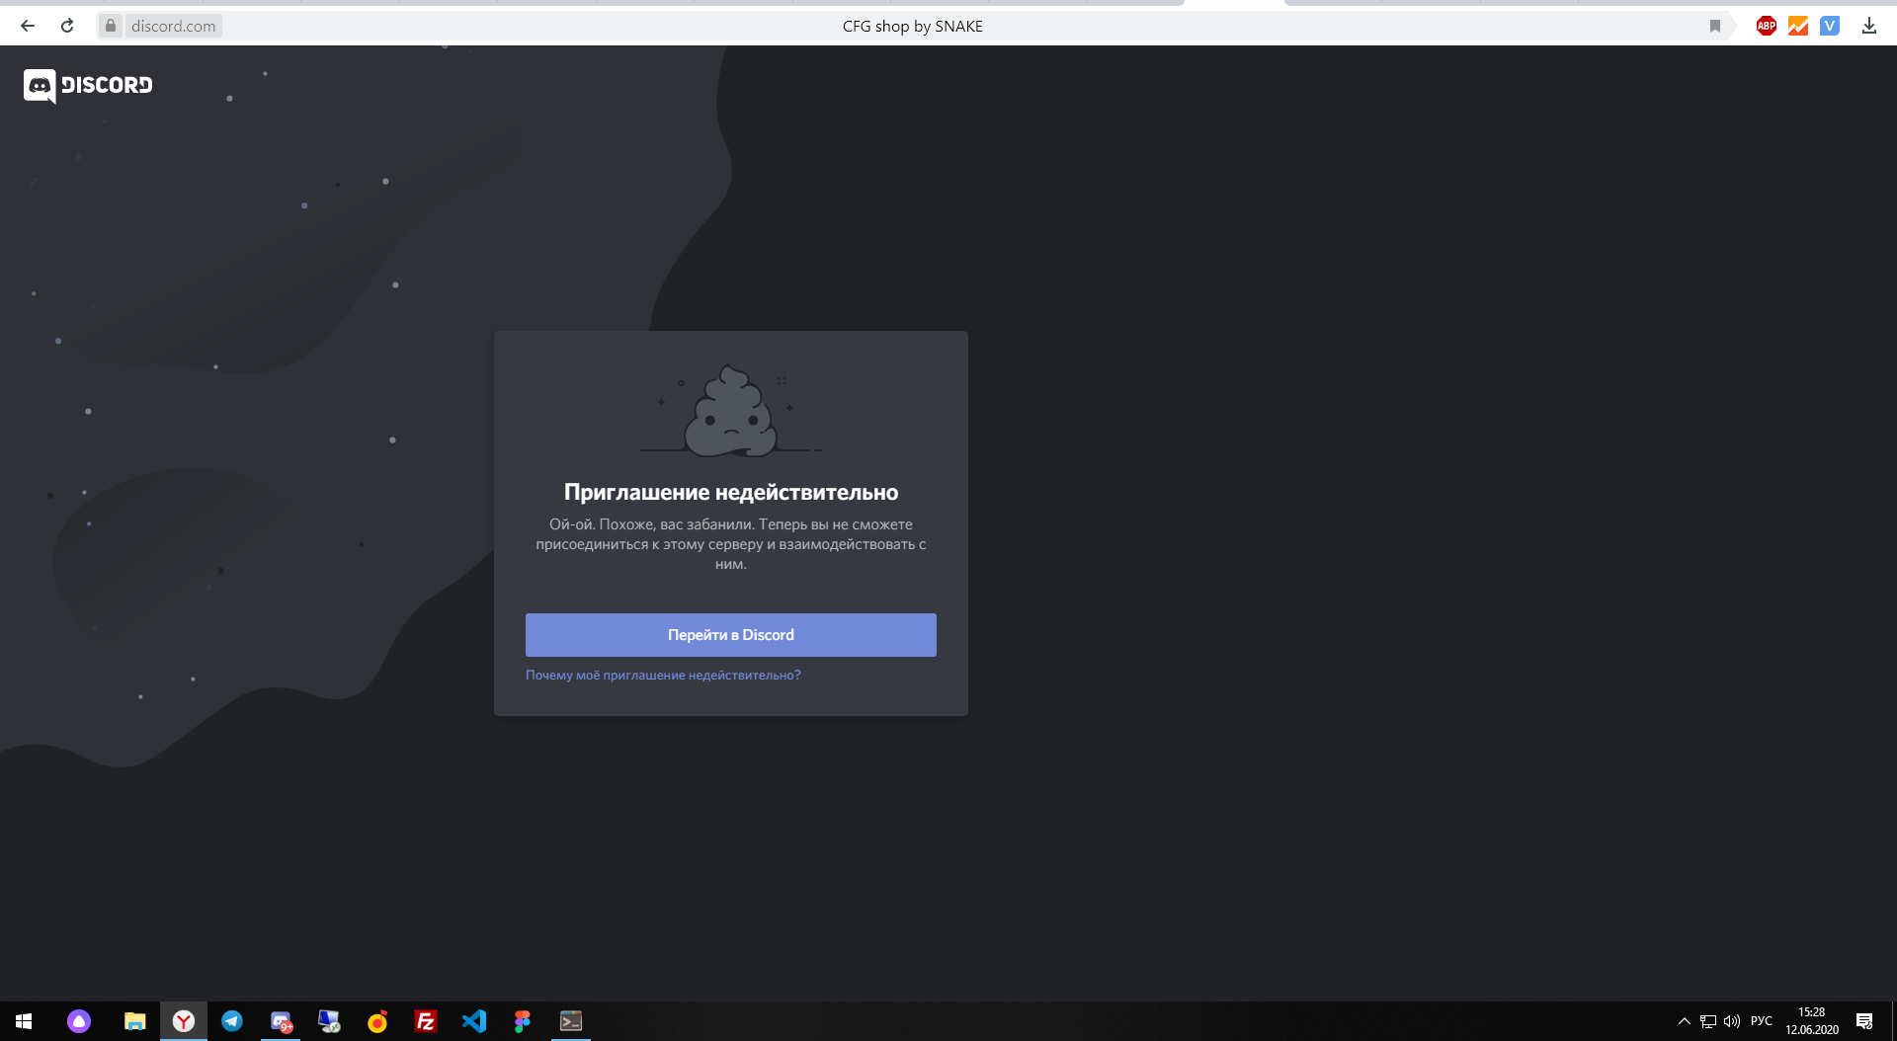Launch the purple Alice assistant icon
This screenshot has width=1897, height=1041.
tap(79, 1021)
